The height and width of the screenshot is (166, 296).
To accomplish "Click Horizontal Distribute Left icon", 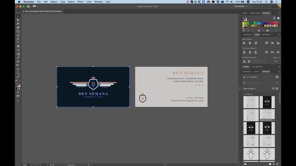I will (267, 52).
